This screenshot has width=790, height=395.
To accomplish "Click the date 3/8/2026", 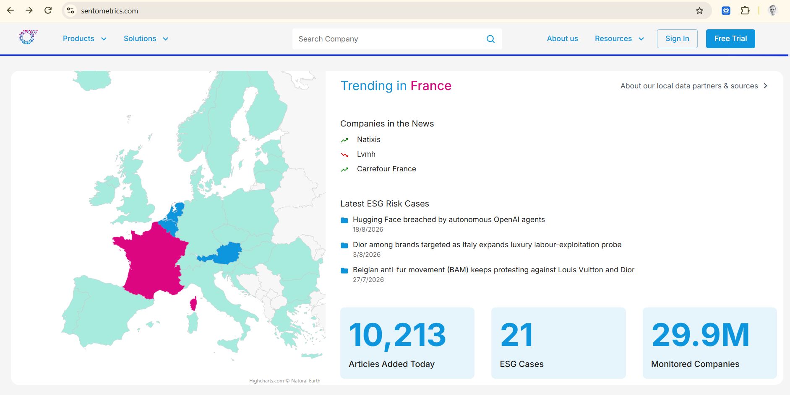I will click(367, 255).
